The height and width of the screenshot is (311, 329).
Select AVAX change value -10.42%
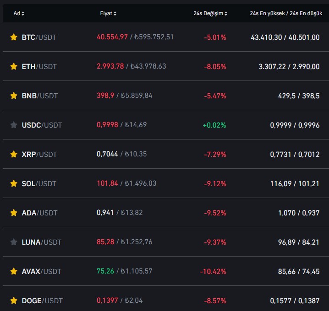pos(213,272)
